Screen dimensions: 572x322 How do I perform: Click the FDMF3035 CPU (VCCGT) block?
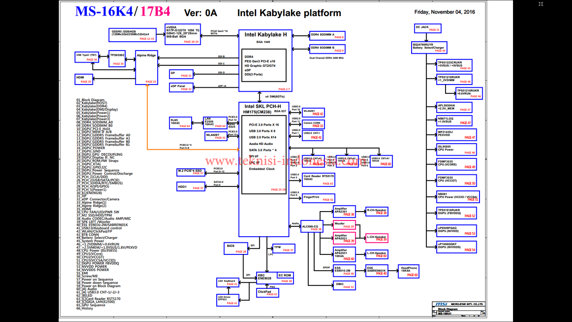point(457,180)
